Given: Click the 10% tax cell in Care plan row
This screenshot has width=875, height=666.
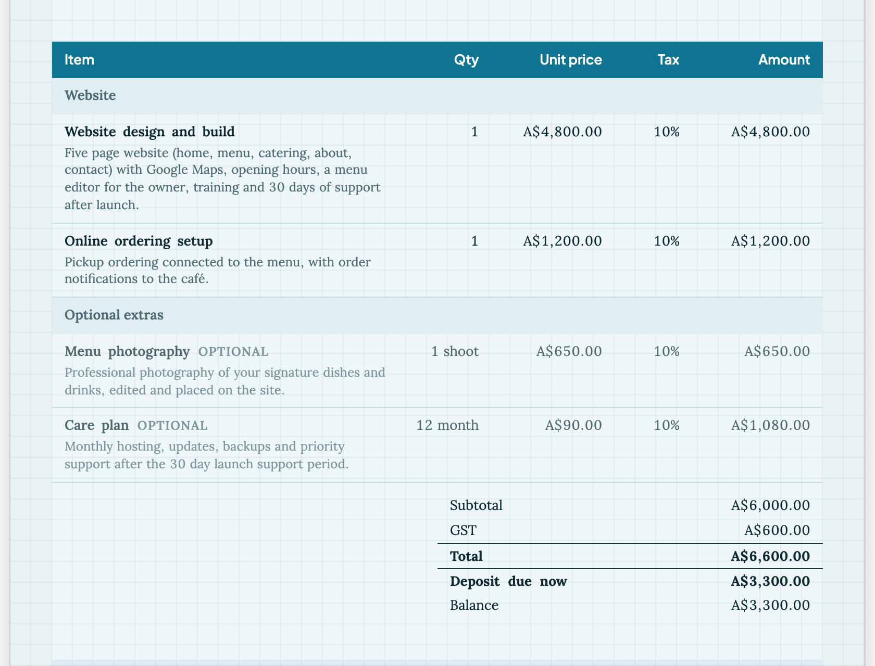Looking at the screenshot, I should 667,425.
